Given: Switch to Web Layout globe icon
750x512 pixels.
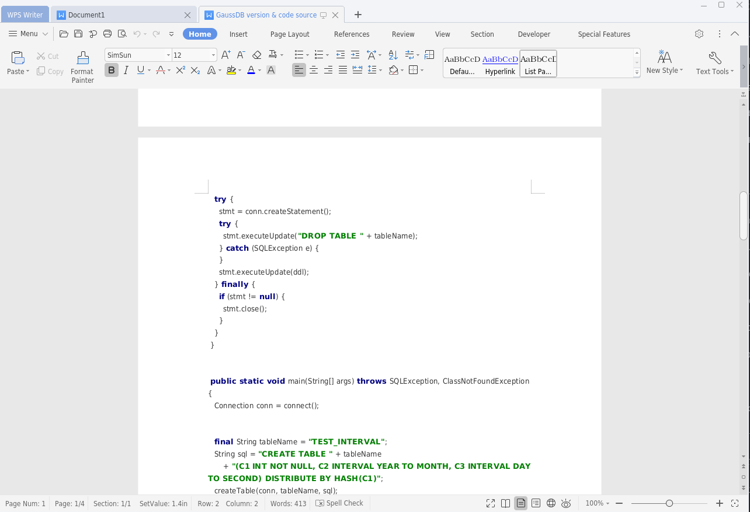Looking at the screenshot, I should [551, 503].
